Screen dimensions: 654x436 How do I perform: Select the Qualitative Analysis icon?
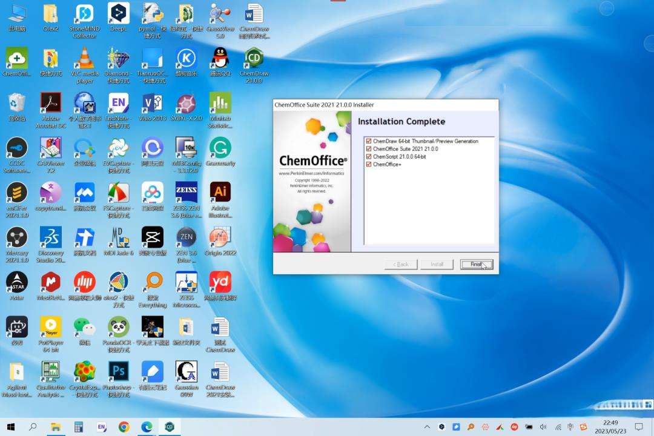pyautogui.click(x=50, y=379)
